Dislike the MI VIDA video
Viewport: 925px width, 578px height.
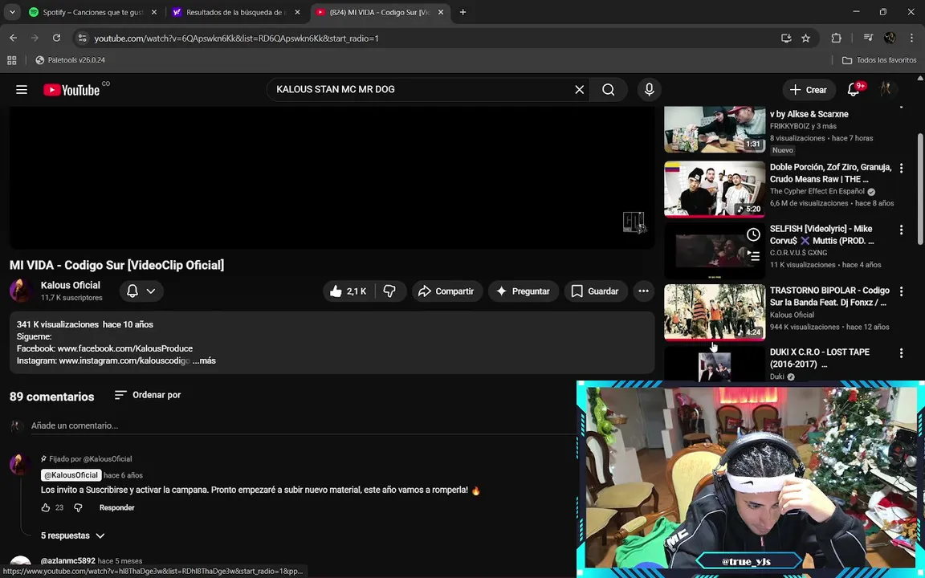pos(390,291)
